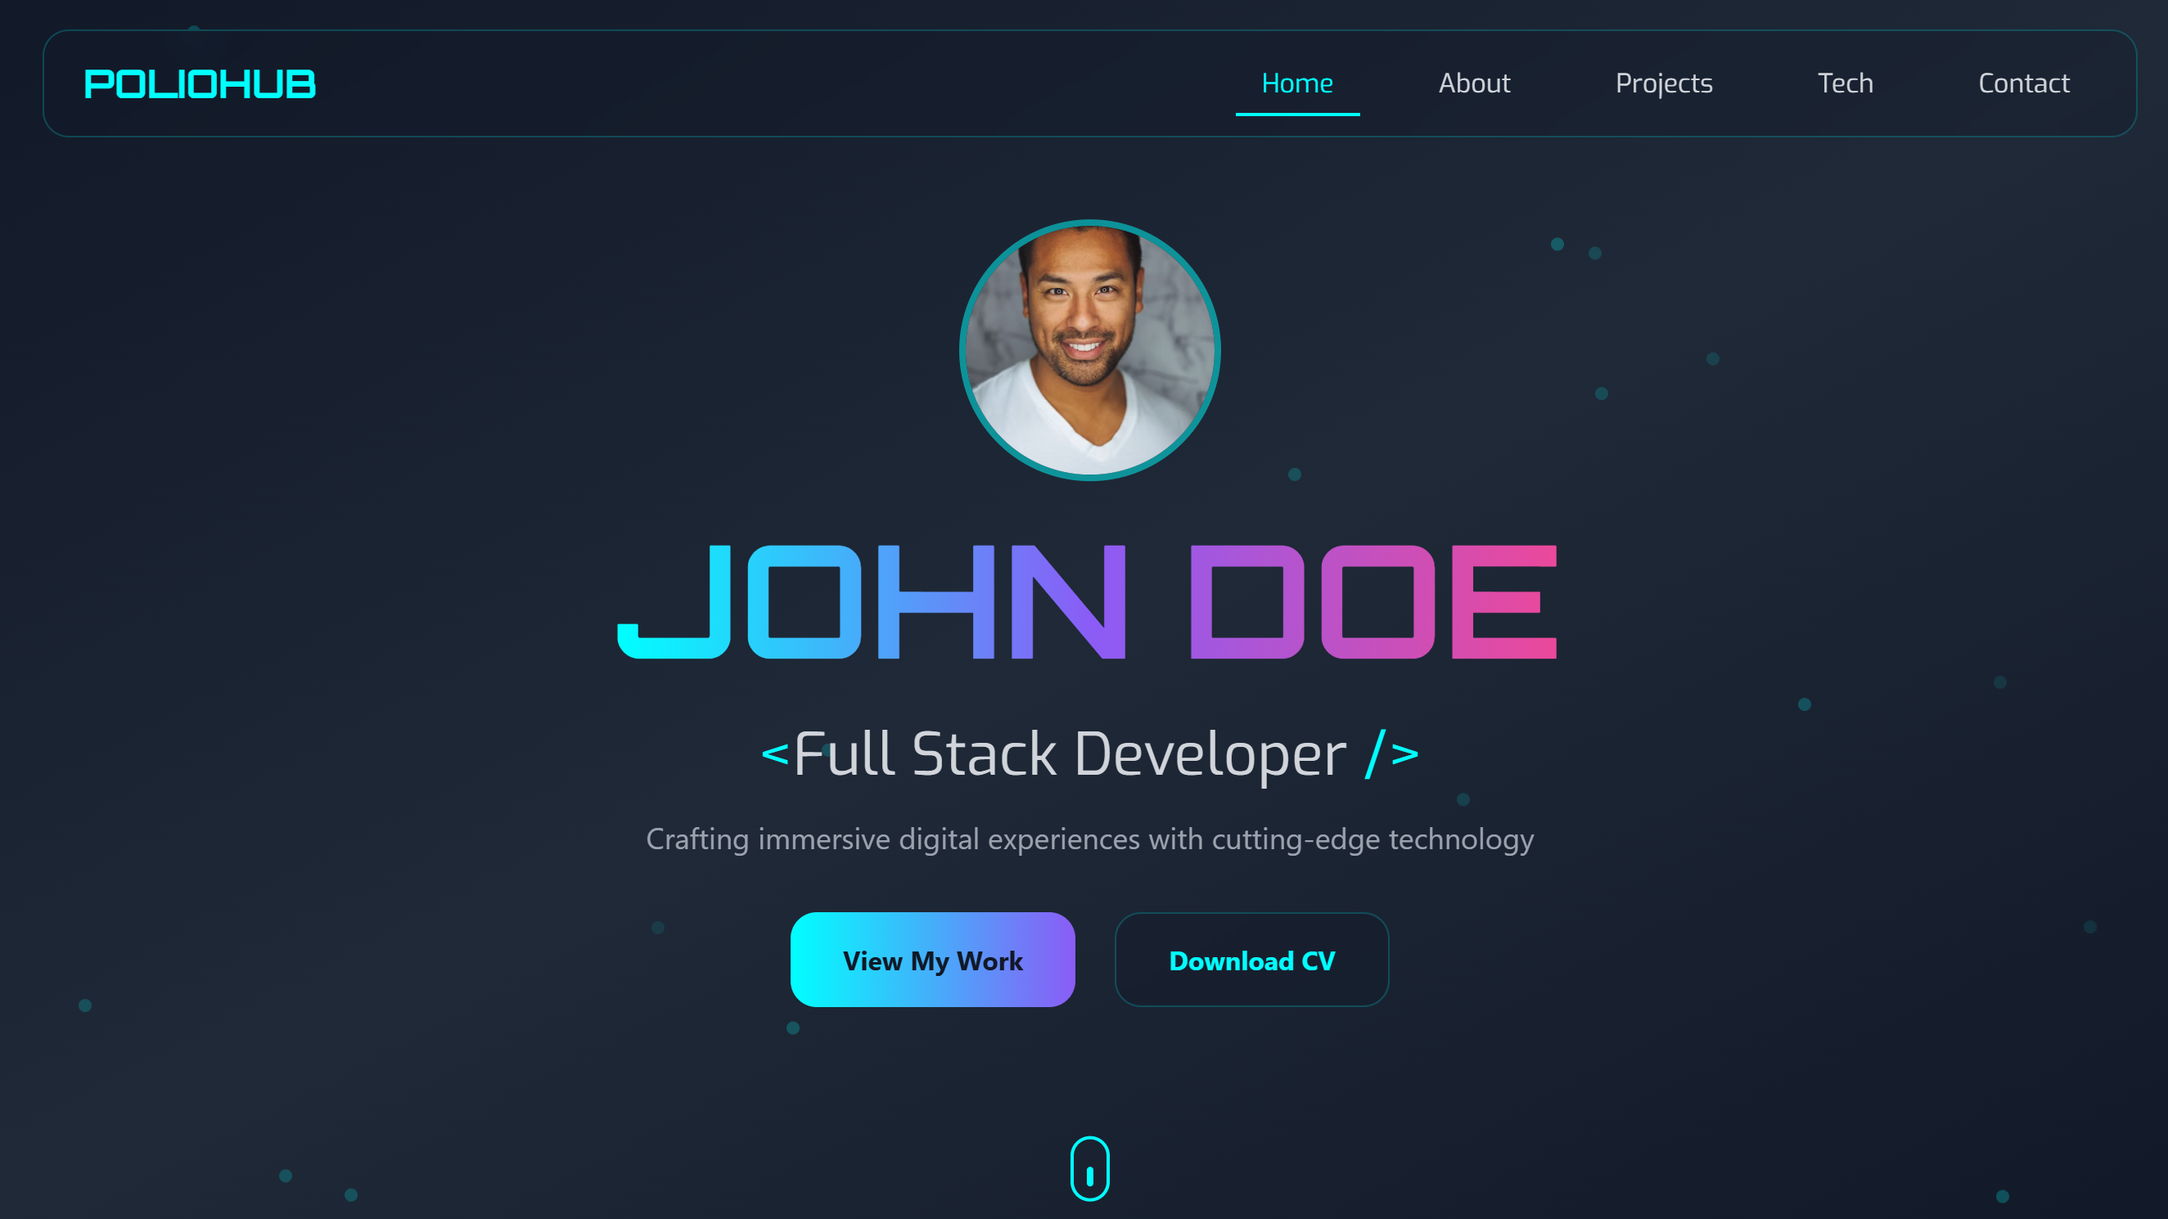Open the Contact page
Image resolution: width=2168 pixels, height=1219 pixels.
pyautogui.click(x=2024, y=83)
